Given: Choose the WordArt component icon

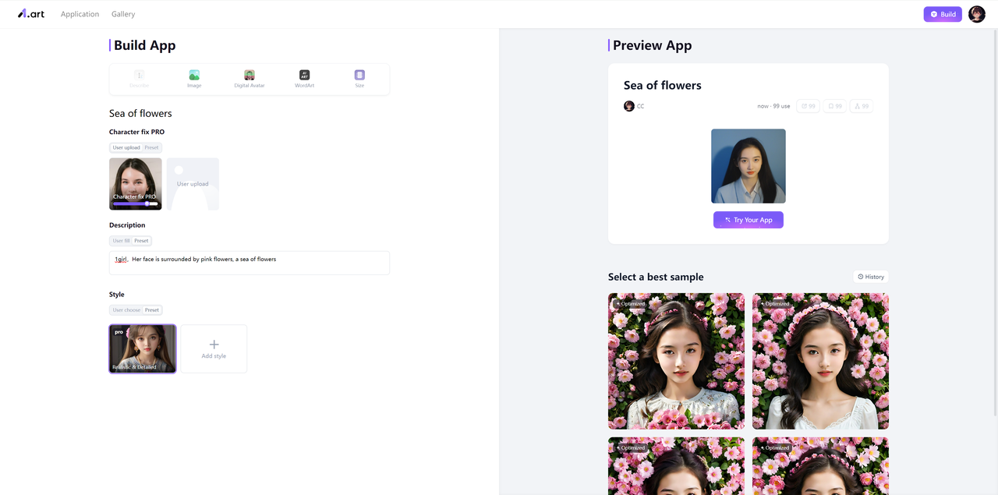Looking at the screenshot, I should (x=304, y=76).
